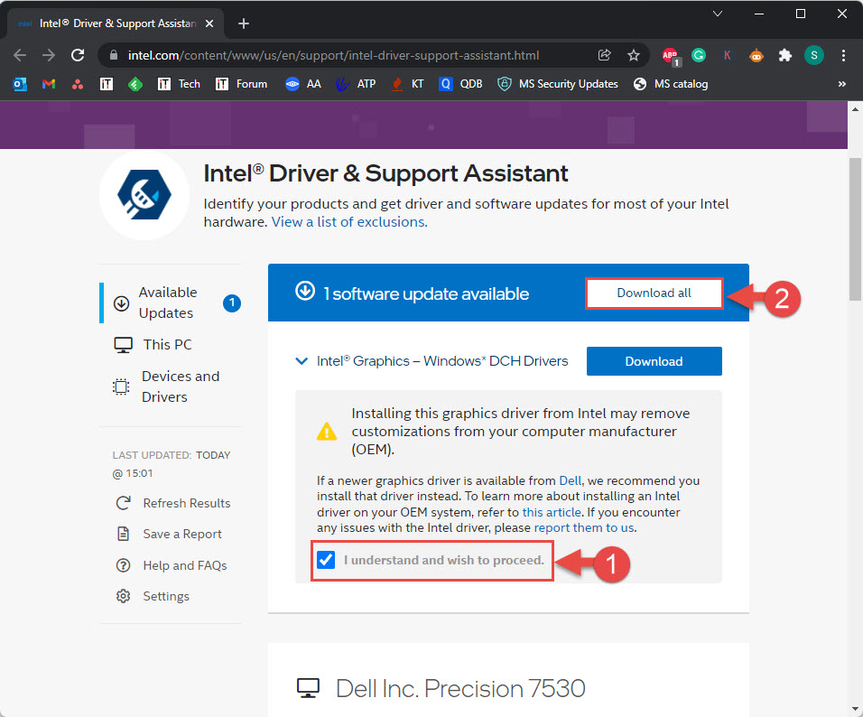
Task: Close the Intel Driver & Support Assistant tab
Action: tap(209, 23)
